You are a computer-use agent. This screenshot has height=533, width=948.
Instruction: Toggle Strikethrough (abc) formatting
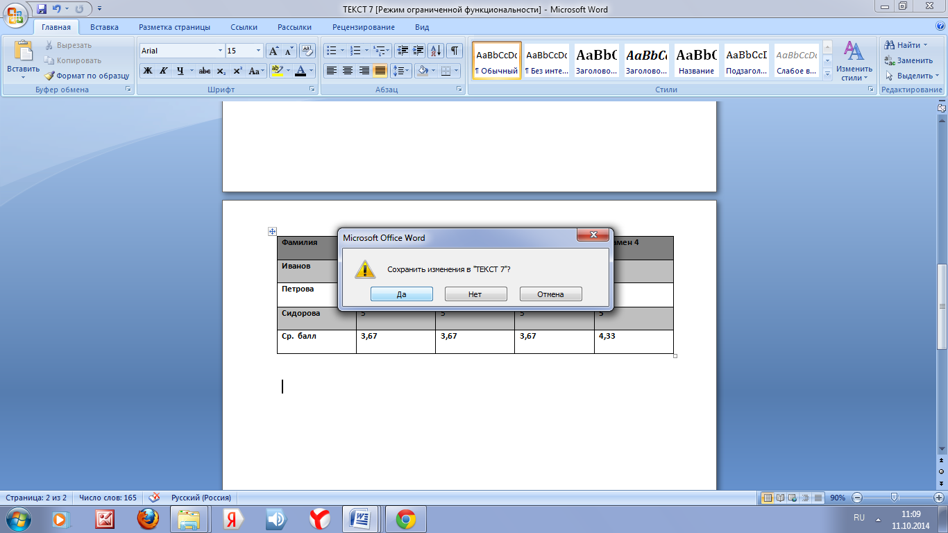(x=204, y=71)
